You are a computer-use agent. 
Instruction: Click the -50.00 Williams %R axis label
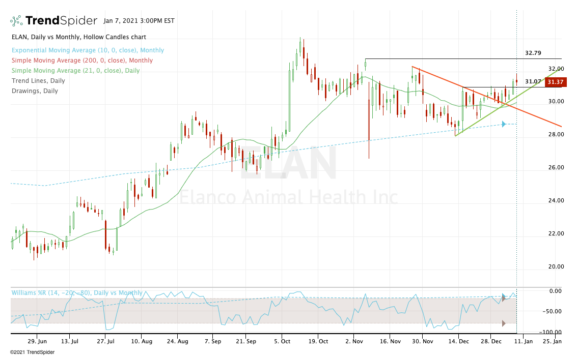click(x=552, y=311)
